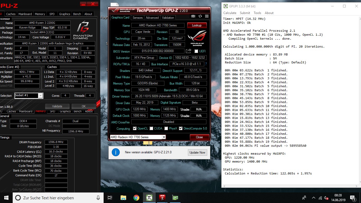Screen dimensions: 361x203
Task: Click the Bus Interface question mark
Action: tap(206, 64)
